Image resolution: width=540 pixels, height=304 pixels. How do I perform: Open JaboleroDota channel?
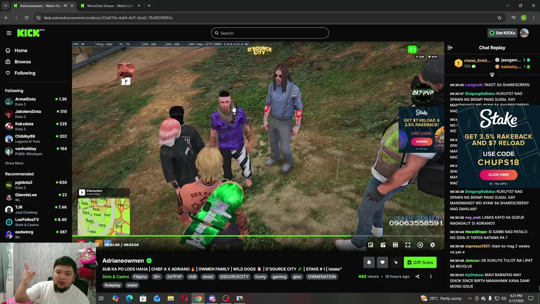coord(36,114)
